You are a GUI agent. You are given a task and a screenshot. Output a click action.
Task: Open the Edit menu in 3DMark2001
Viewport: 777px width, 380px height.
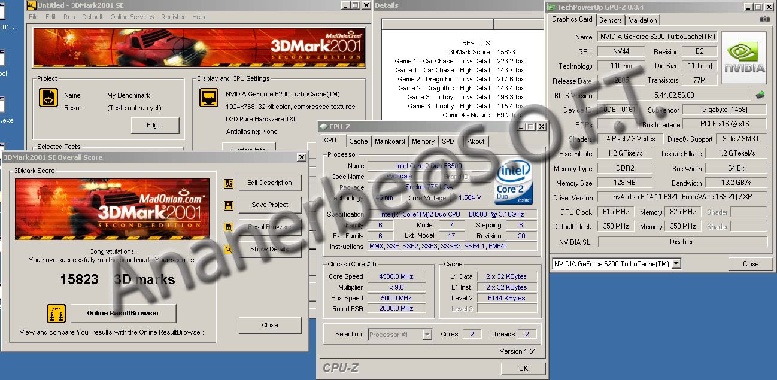[51, 17]
